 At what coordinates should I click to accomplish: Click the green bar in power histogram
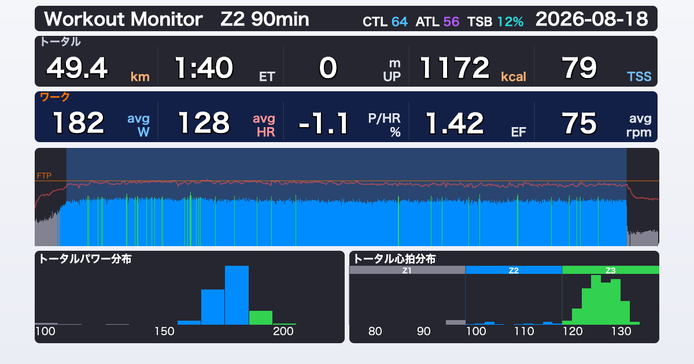point(261,318)
